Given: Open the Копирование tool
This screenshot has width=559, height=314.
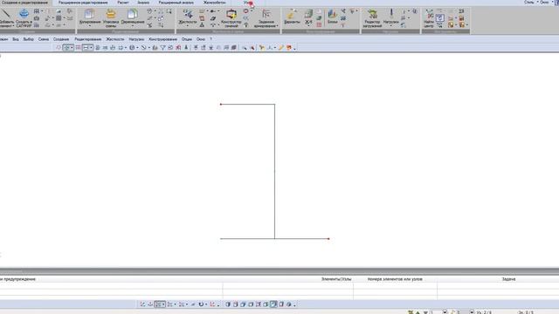Looking at the screenshot, I should pyautogui.click(x=89, y=17).
